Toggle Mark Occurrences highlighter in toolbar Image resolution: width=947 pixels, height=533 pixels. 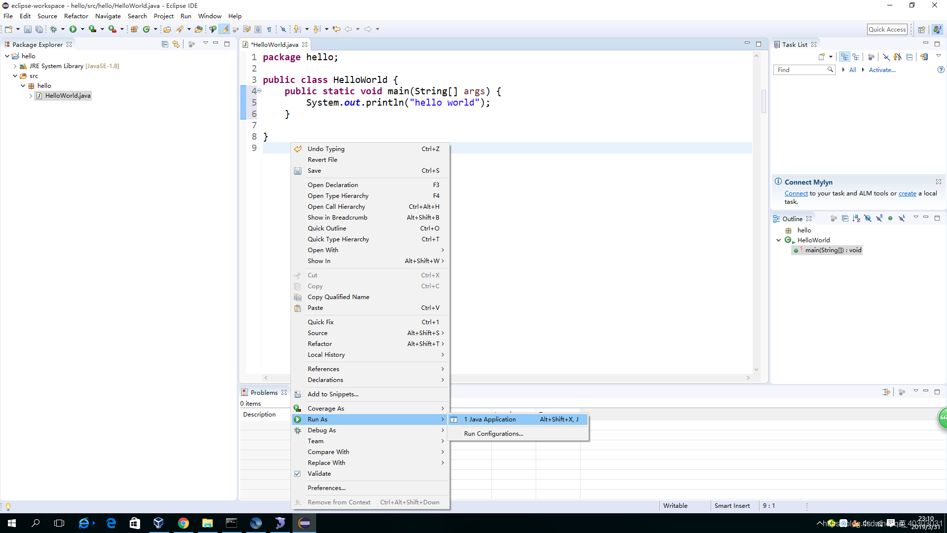coord(224,29)
